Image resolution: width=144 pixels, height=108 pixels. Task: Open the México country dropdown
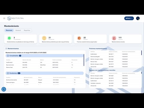point(129,18)
